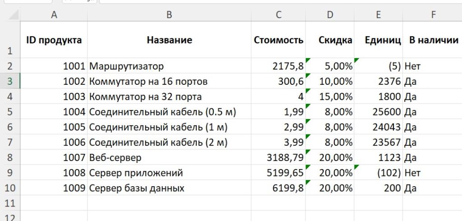
Task: Click the units cell with 25600
Action: [x=378, y=112]
